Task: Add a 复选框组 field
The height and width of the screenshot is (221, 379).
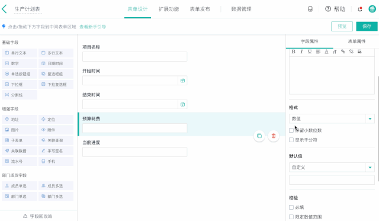Action: point(56,74)
